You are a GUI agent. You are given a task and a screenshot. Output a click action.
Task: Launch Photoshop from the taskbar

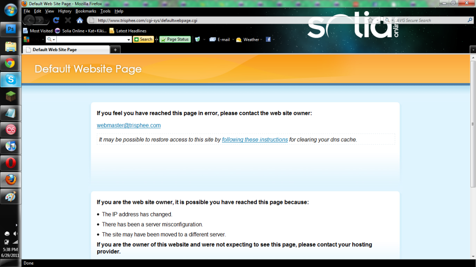(x=11, y=29)
